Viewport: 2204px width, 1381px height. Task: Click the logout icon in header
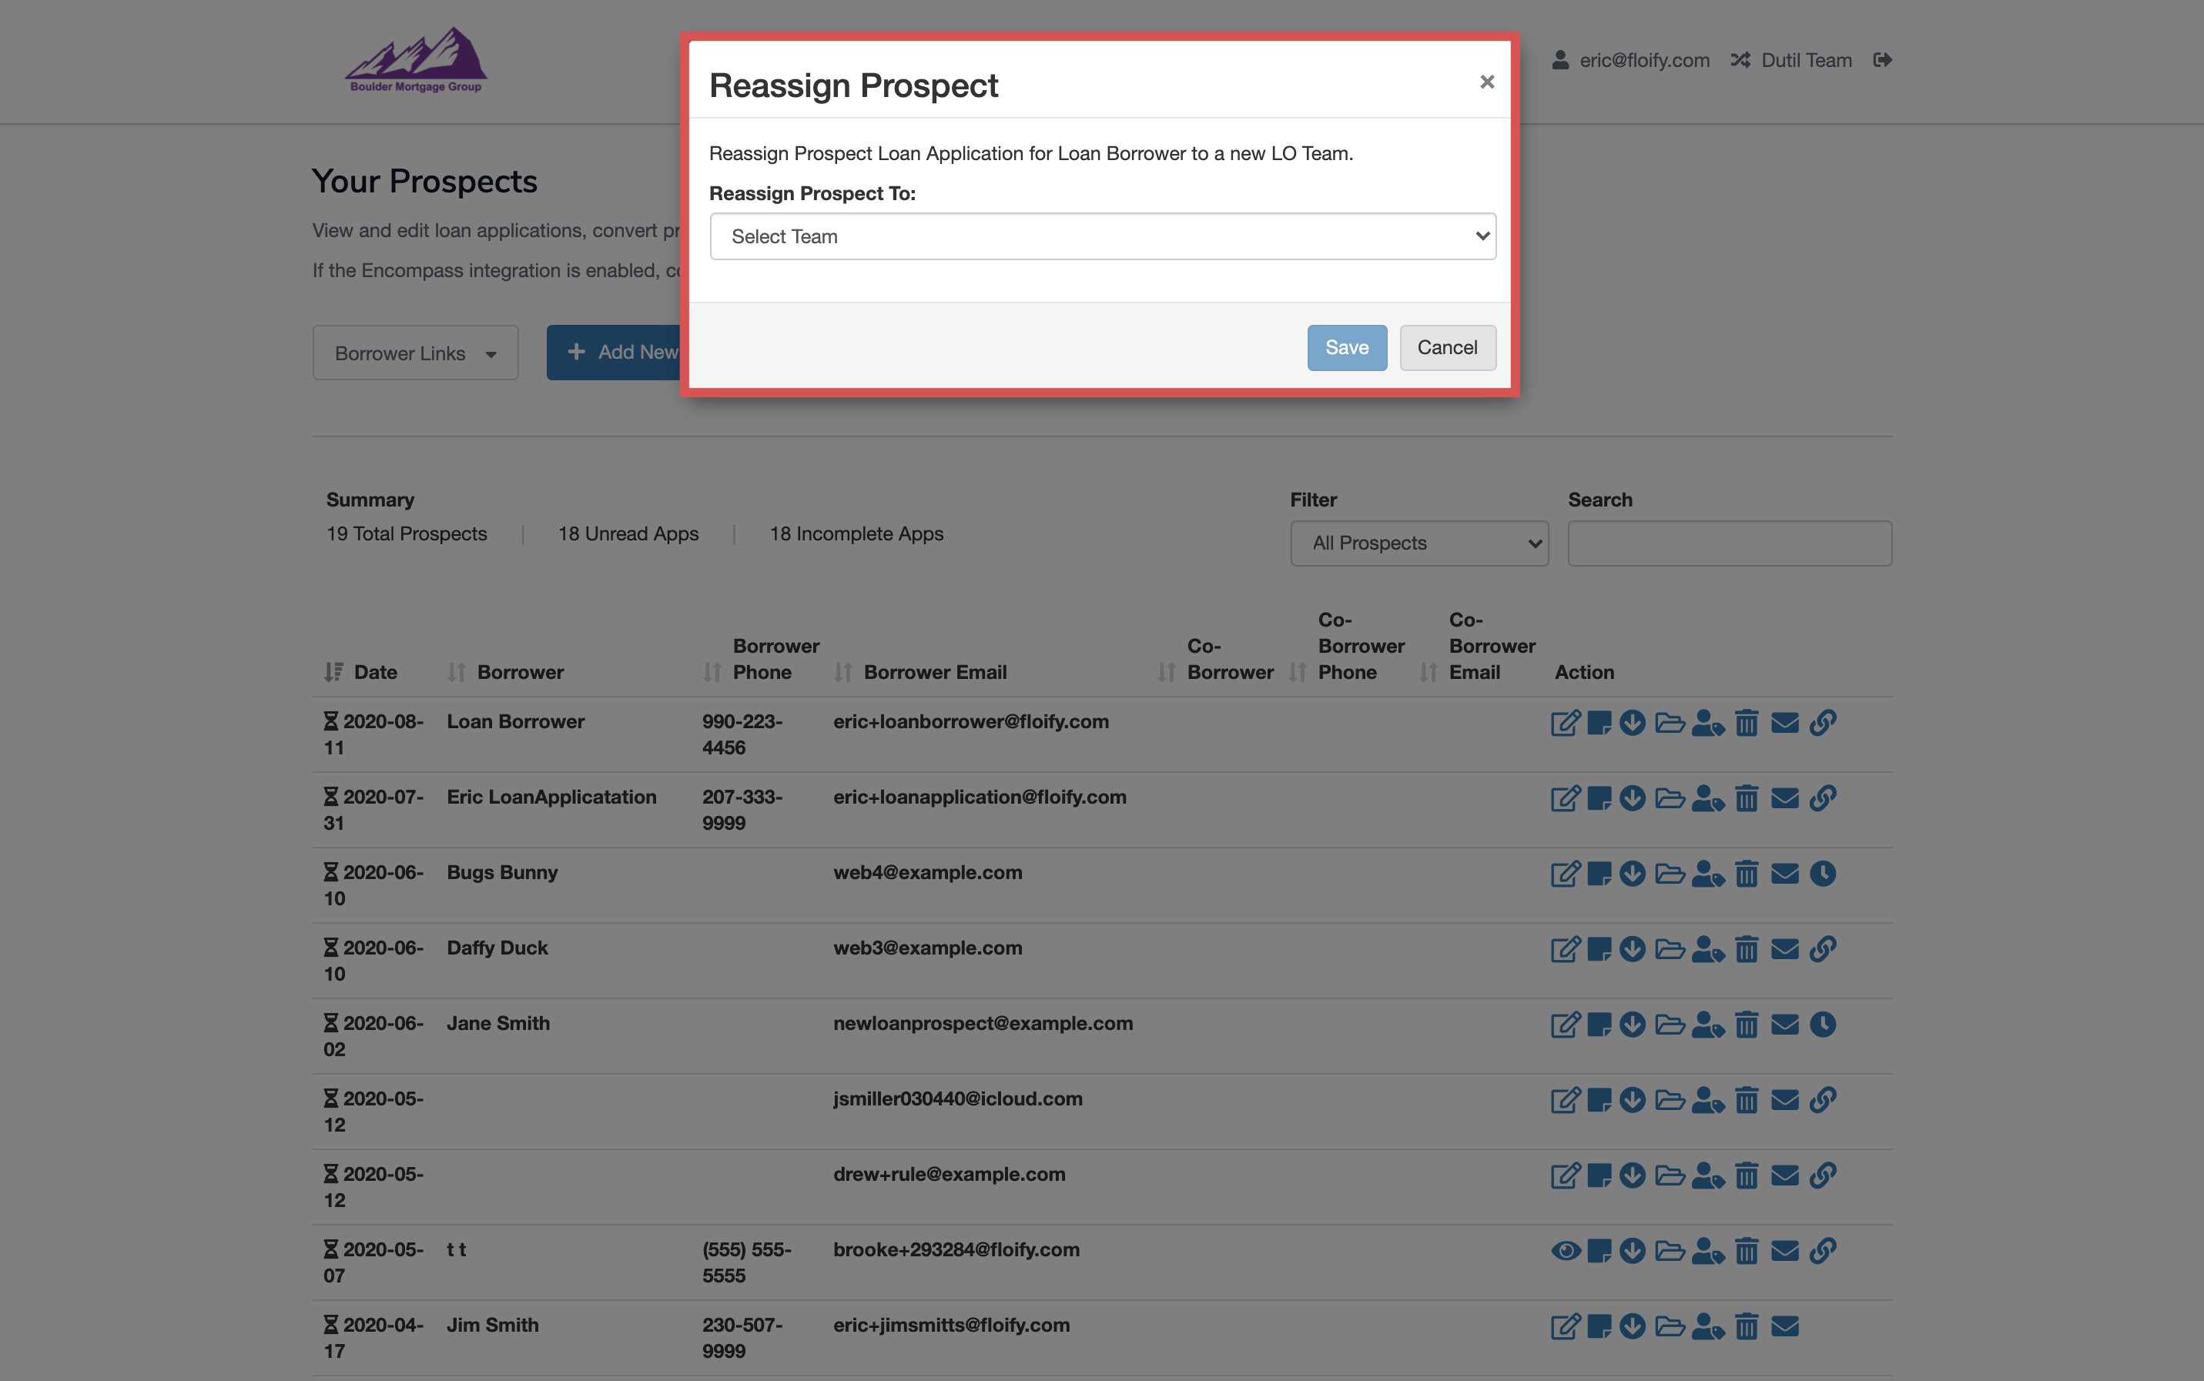click(1882, 60)
